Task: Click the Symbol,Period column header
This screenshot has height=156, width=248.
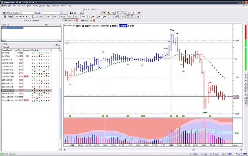Action: click(8, 50)
